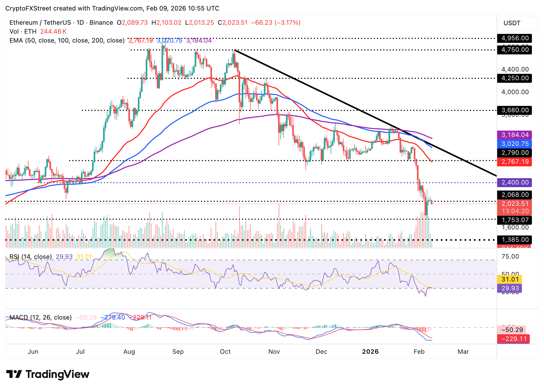Image resolution: width=544 pixels, height=390 pixels.
Task: Click the Vol · ETH volume legend
Action: tap(23, 32)
